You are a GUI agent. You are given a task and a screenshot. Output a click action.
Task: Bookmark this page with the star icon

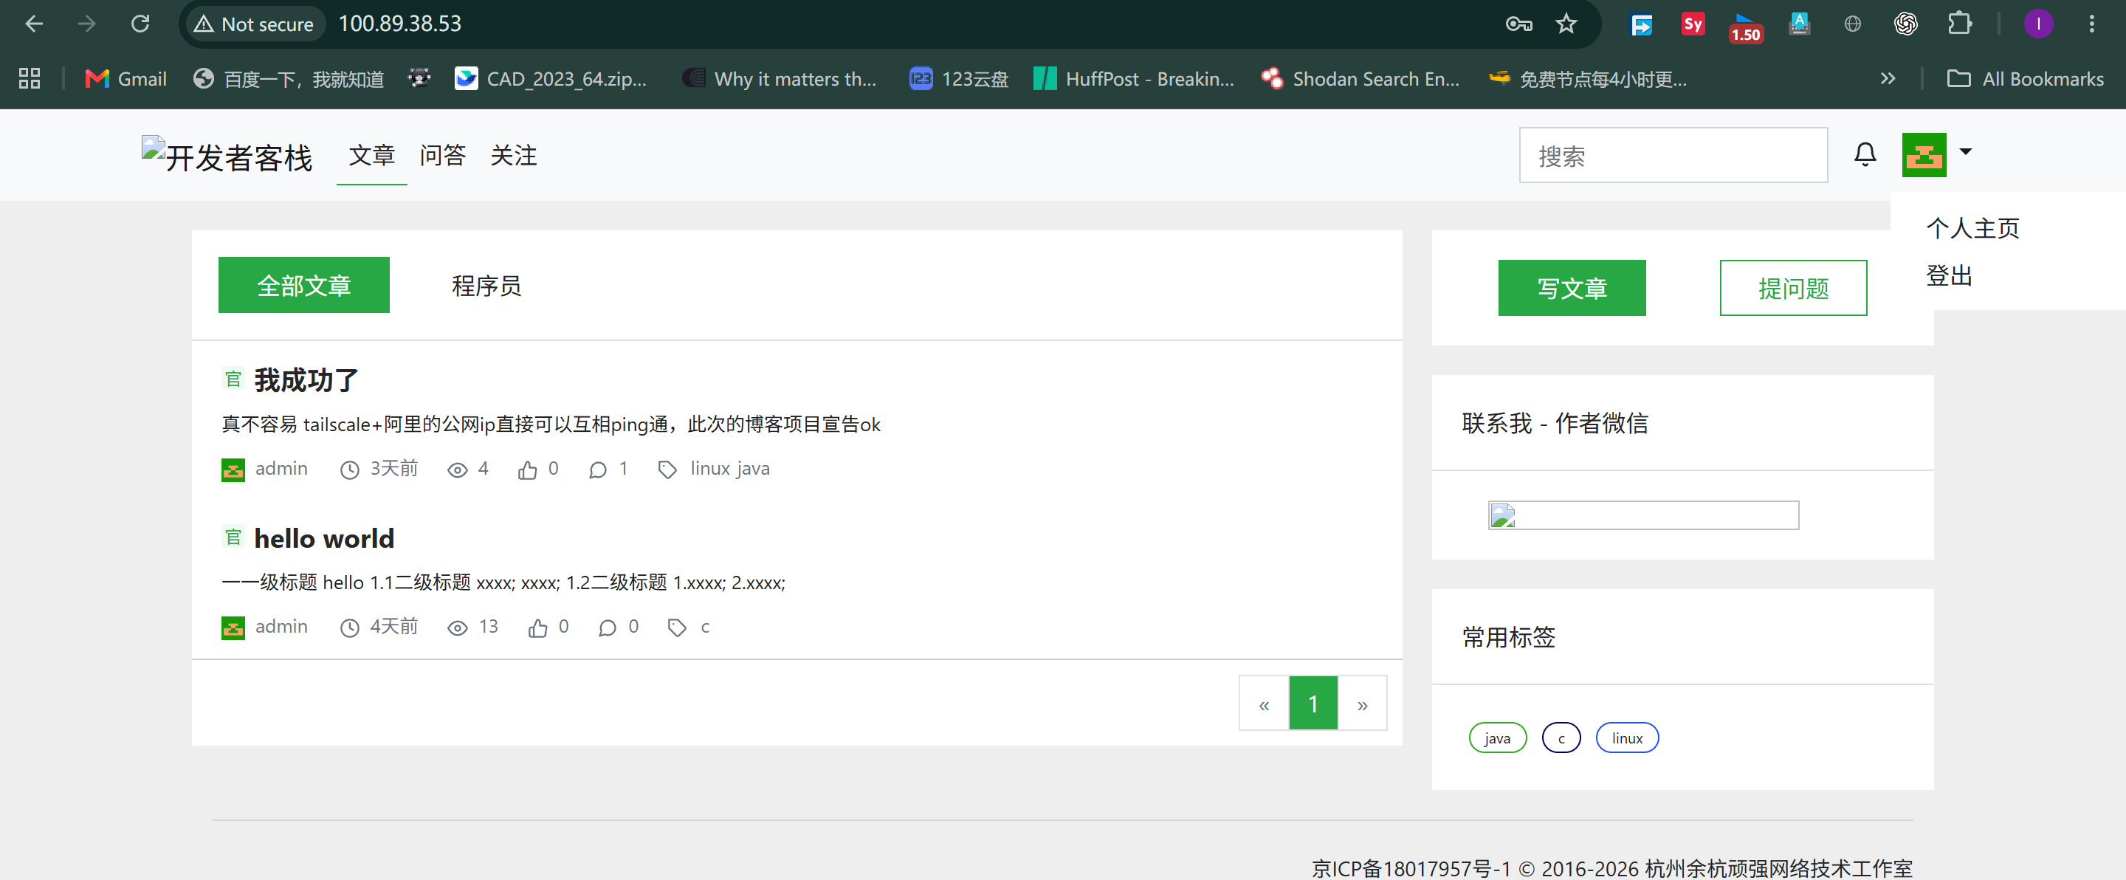[x=1566, y=24]
